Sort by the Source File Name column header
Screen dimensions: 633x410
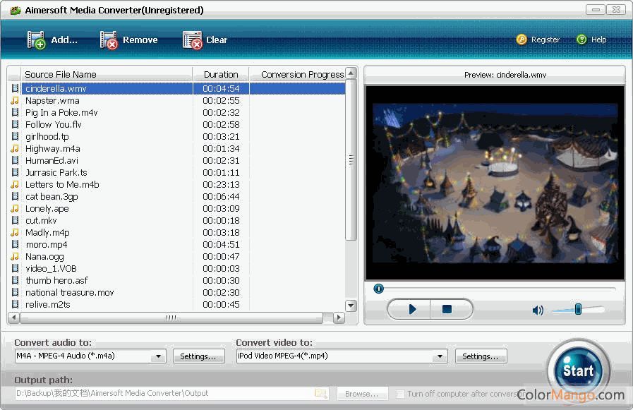tap(61, 74)
